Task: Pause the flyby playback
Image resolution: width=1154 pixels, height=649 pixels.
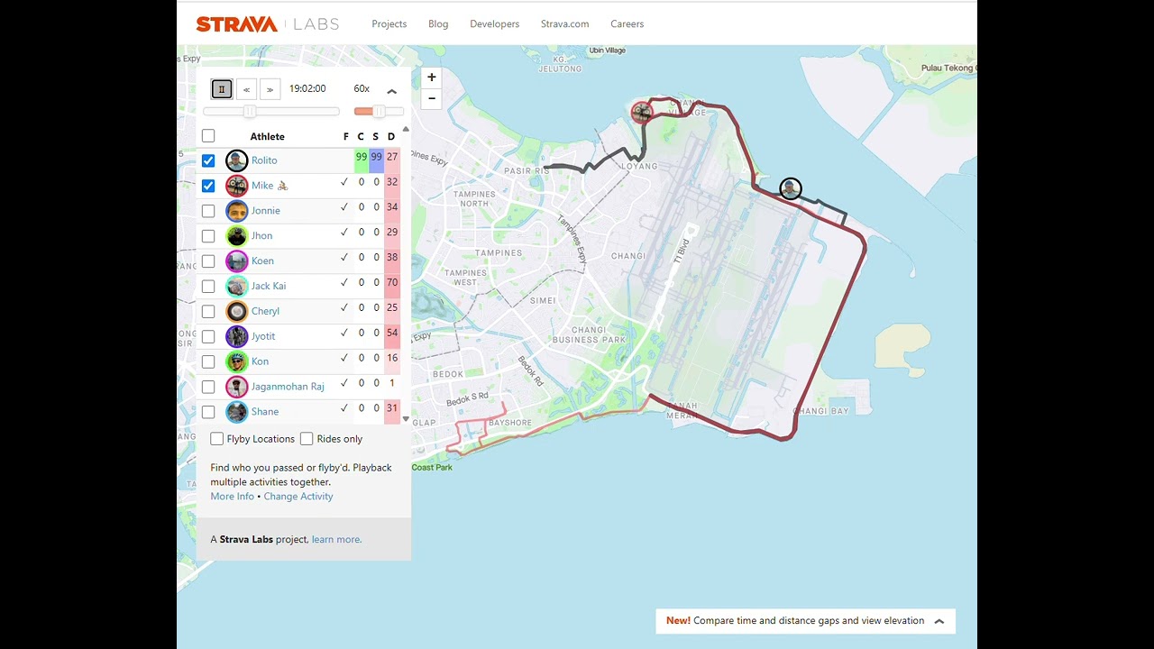Action: pos(222,89)
